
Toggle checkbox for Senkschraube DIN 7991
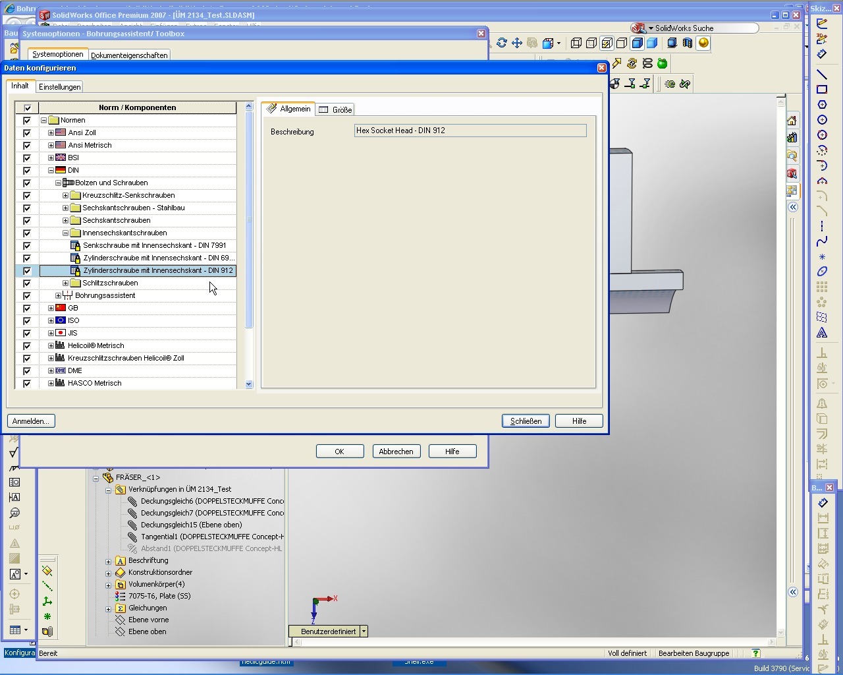coord(27,246)
